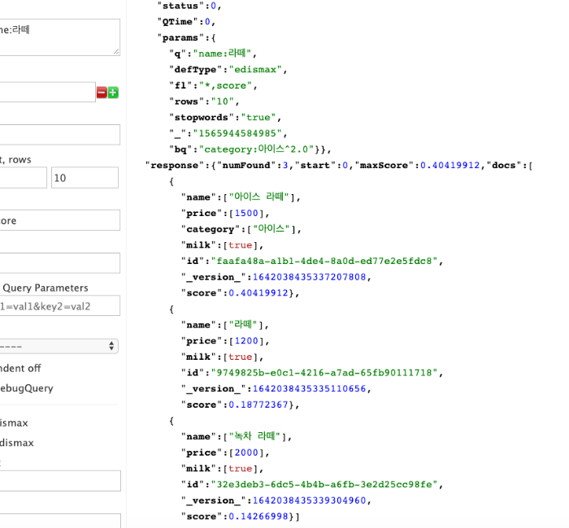This screenshot has width=569, height=528.
Task: Click the fl field ending in 'ore'
Action: click(60, 220)
